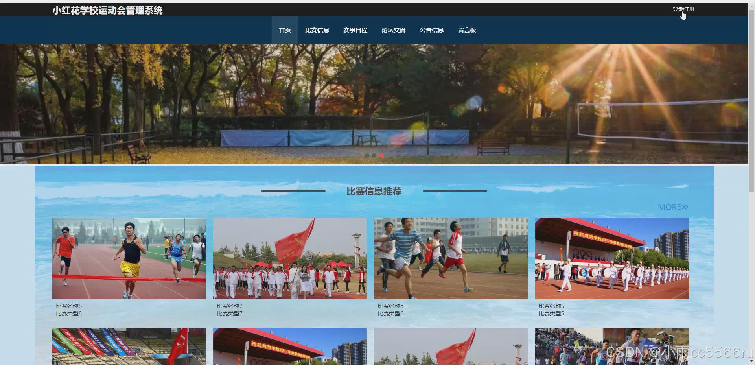The width and height of the screenshot is (755, 365).
Task: Select the first carousel dot indicator
Action: tap(367, 155)
